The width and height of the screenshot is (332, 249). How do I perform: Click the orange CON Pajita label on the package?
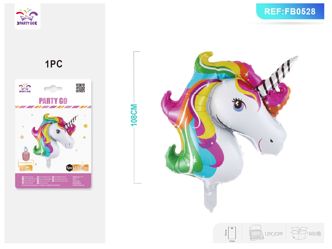tap(26, 168)
